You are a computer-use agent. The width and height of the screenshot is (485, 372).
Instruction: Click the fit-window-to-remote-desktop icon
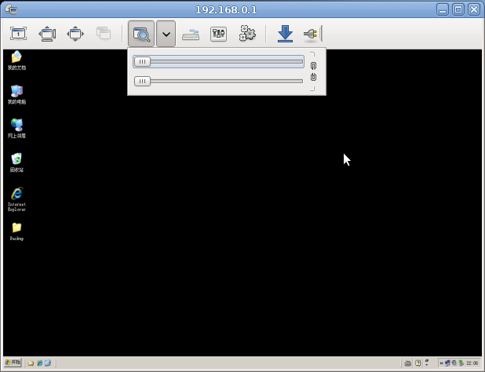47,34
